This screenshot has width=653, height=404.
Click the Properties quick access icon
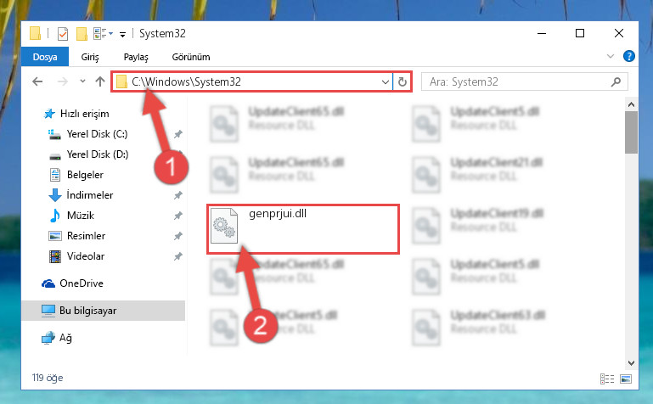point(63,34)
